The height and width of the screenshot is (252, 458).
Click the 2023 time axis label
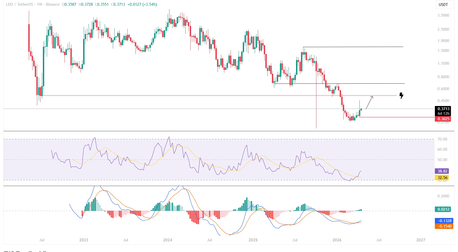pos(84,240)
